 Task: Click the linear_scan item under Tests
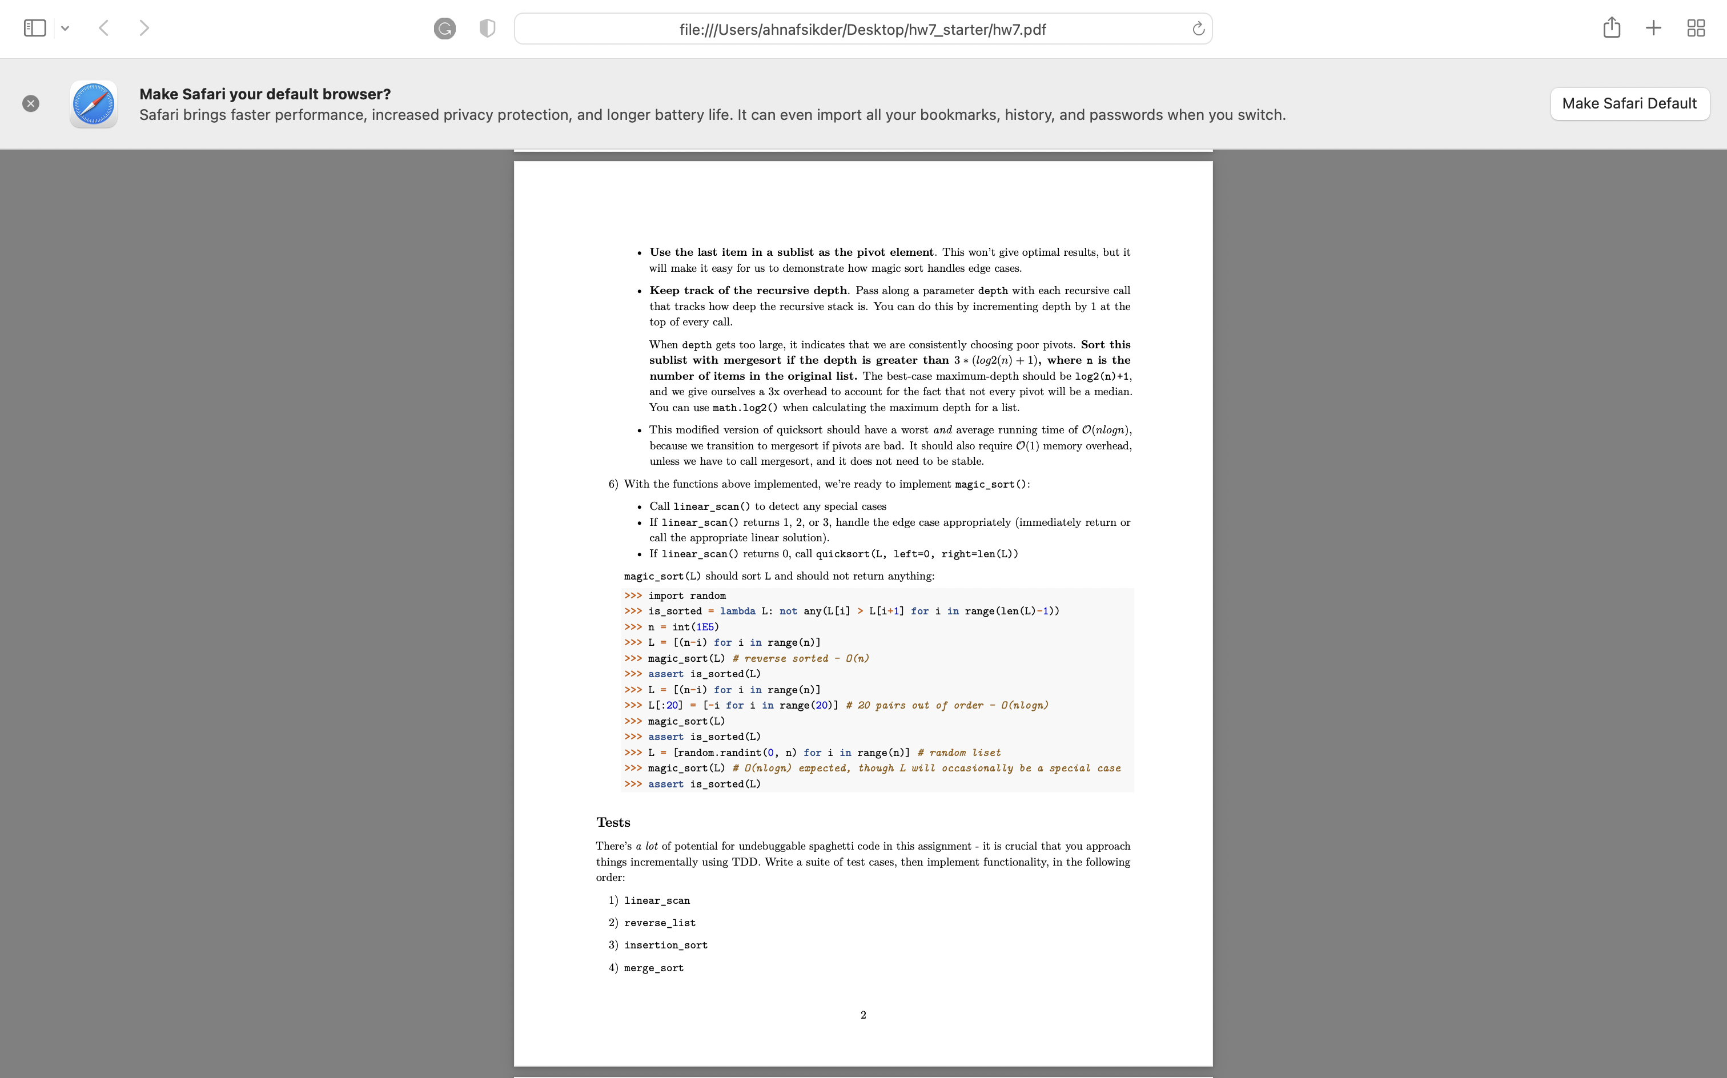click(657, 900)
